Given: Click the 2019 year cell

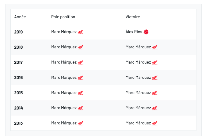Looking at the screenshot, I should [x=18, y=32].
